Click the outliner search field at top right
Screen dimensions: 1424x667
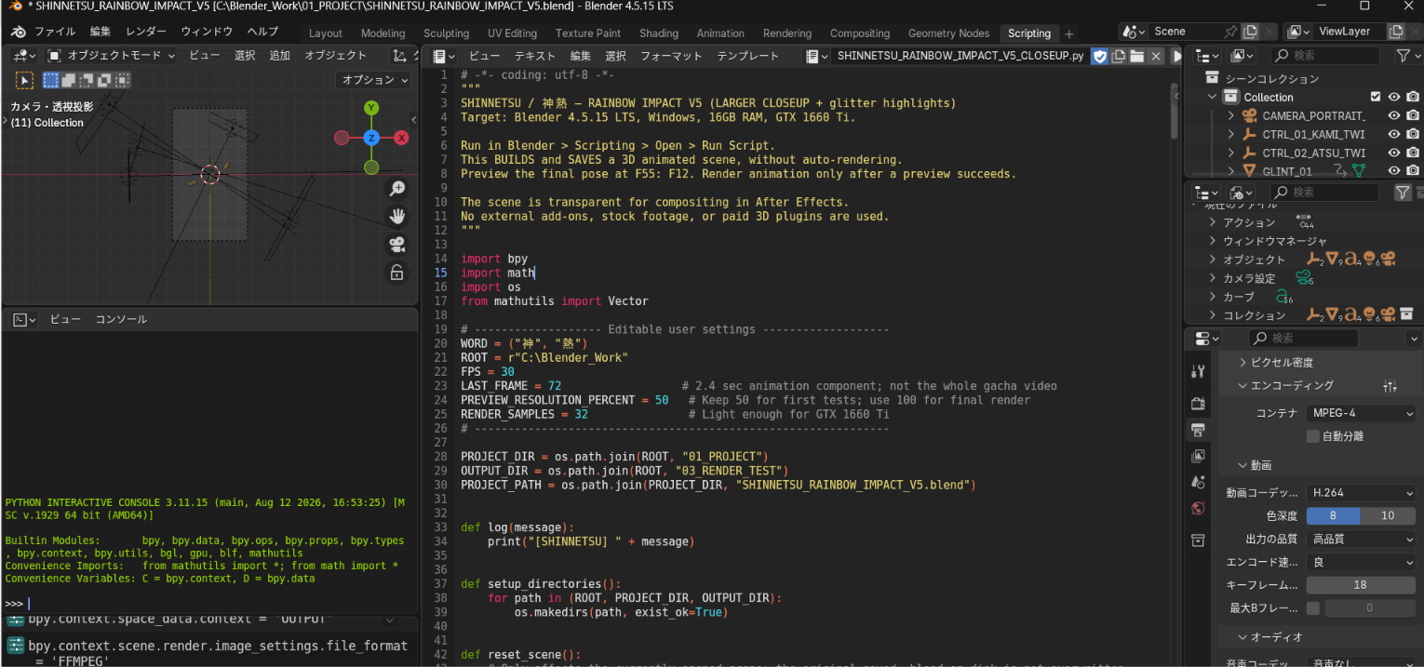click(x=1327, y=56)
